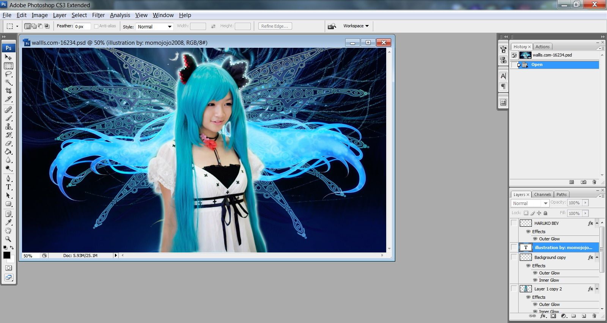Select the Rectangular Marquee tool in toolbox
This screenshot has height=323, width=607.
[8, 66]
